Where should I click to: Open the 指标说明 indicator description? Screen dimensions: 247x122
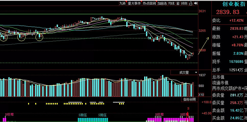(190, 99)
